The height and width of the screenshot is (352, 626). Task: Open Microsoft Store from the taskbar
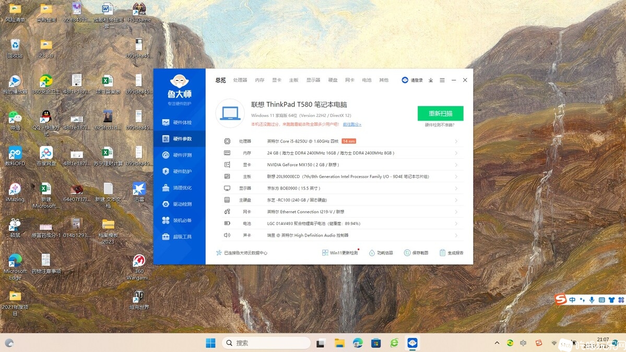click(376, 343)
